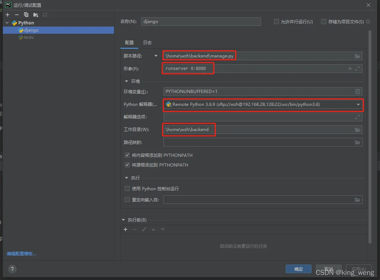Enable redirect input from checkbox
Image resolution: width=380 pixels, height=280 pixels.
(x=127, y=200)
